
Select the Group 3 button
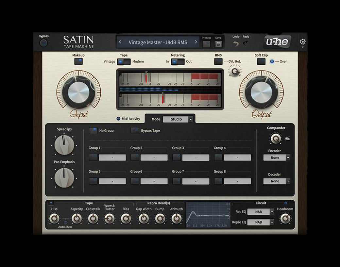(x=177, y=157)
